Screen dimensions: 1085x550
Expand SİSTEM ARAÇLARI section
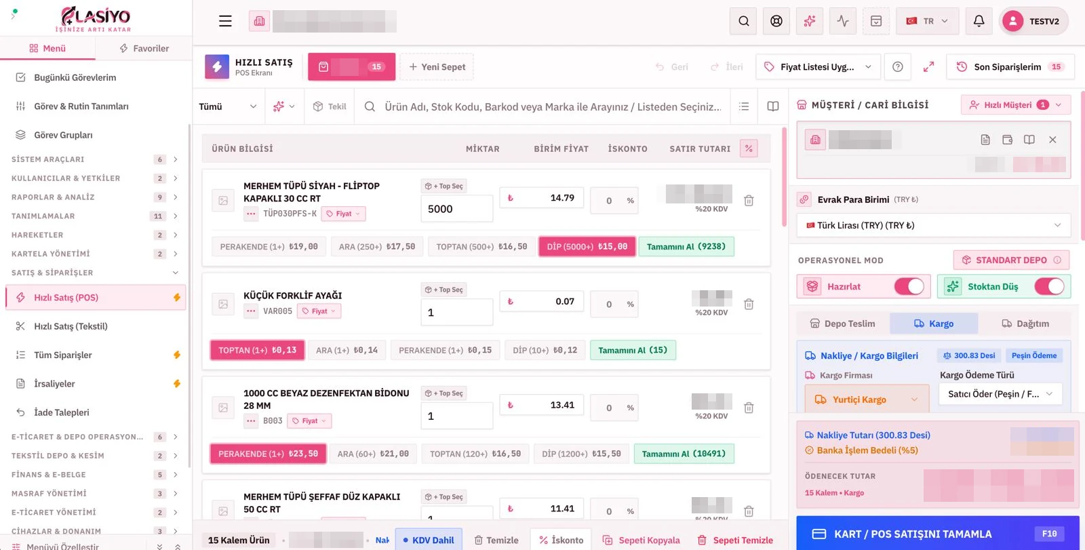(95, 159)
